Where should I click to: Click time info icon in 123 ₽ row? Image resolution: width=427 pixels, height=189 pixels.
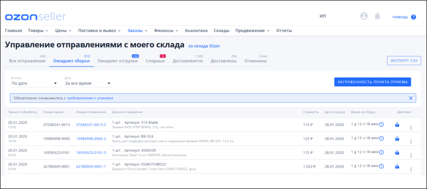click(x=381, y=138)
